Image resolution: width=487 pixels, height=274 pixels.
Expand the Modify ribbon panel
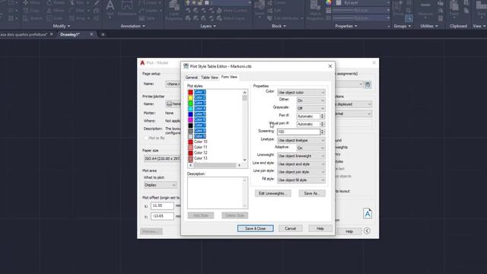click(62, 26)
